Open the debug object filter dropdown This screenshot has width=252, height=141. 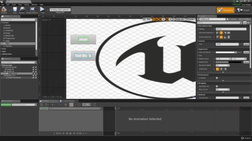[x=60, y=10]
